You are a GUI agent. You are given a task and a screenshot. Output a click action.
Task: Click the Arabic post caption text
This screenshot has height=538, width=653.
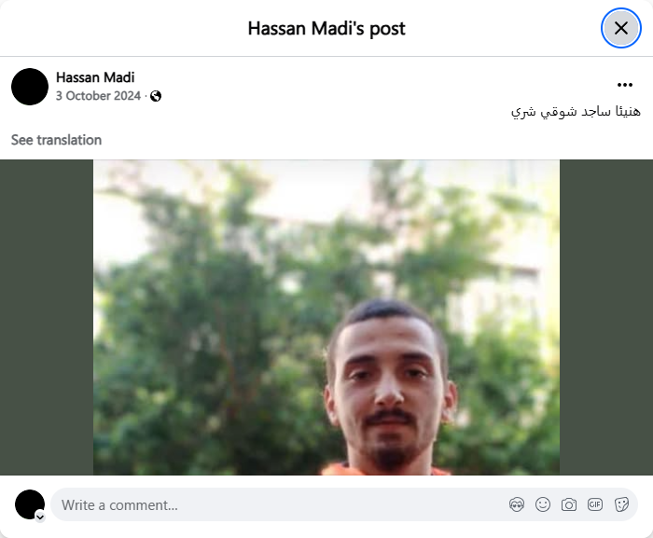576,112
